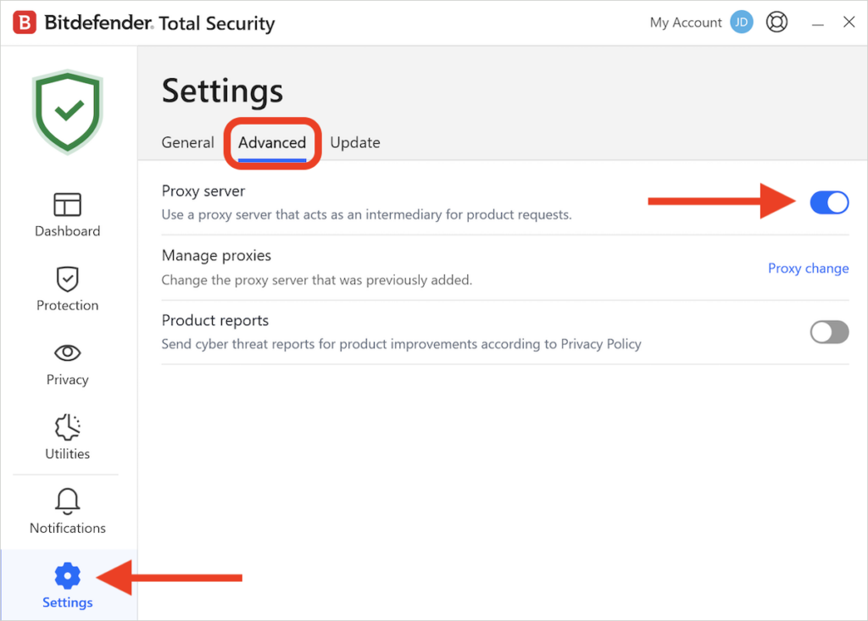Disable the Proxy server toggle
The image size is (868, 621).
tap(829, 202)
